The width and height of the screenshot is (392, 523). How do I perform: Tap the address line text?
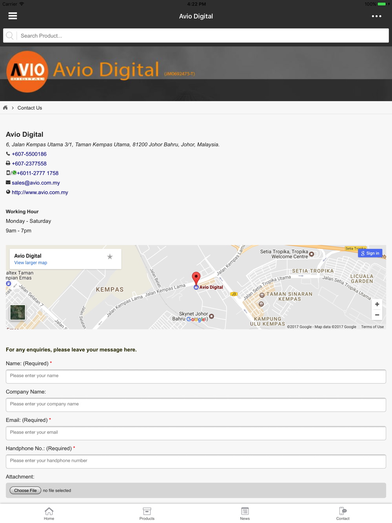(x=113, y=145)
